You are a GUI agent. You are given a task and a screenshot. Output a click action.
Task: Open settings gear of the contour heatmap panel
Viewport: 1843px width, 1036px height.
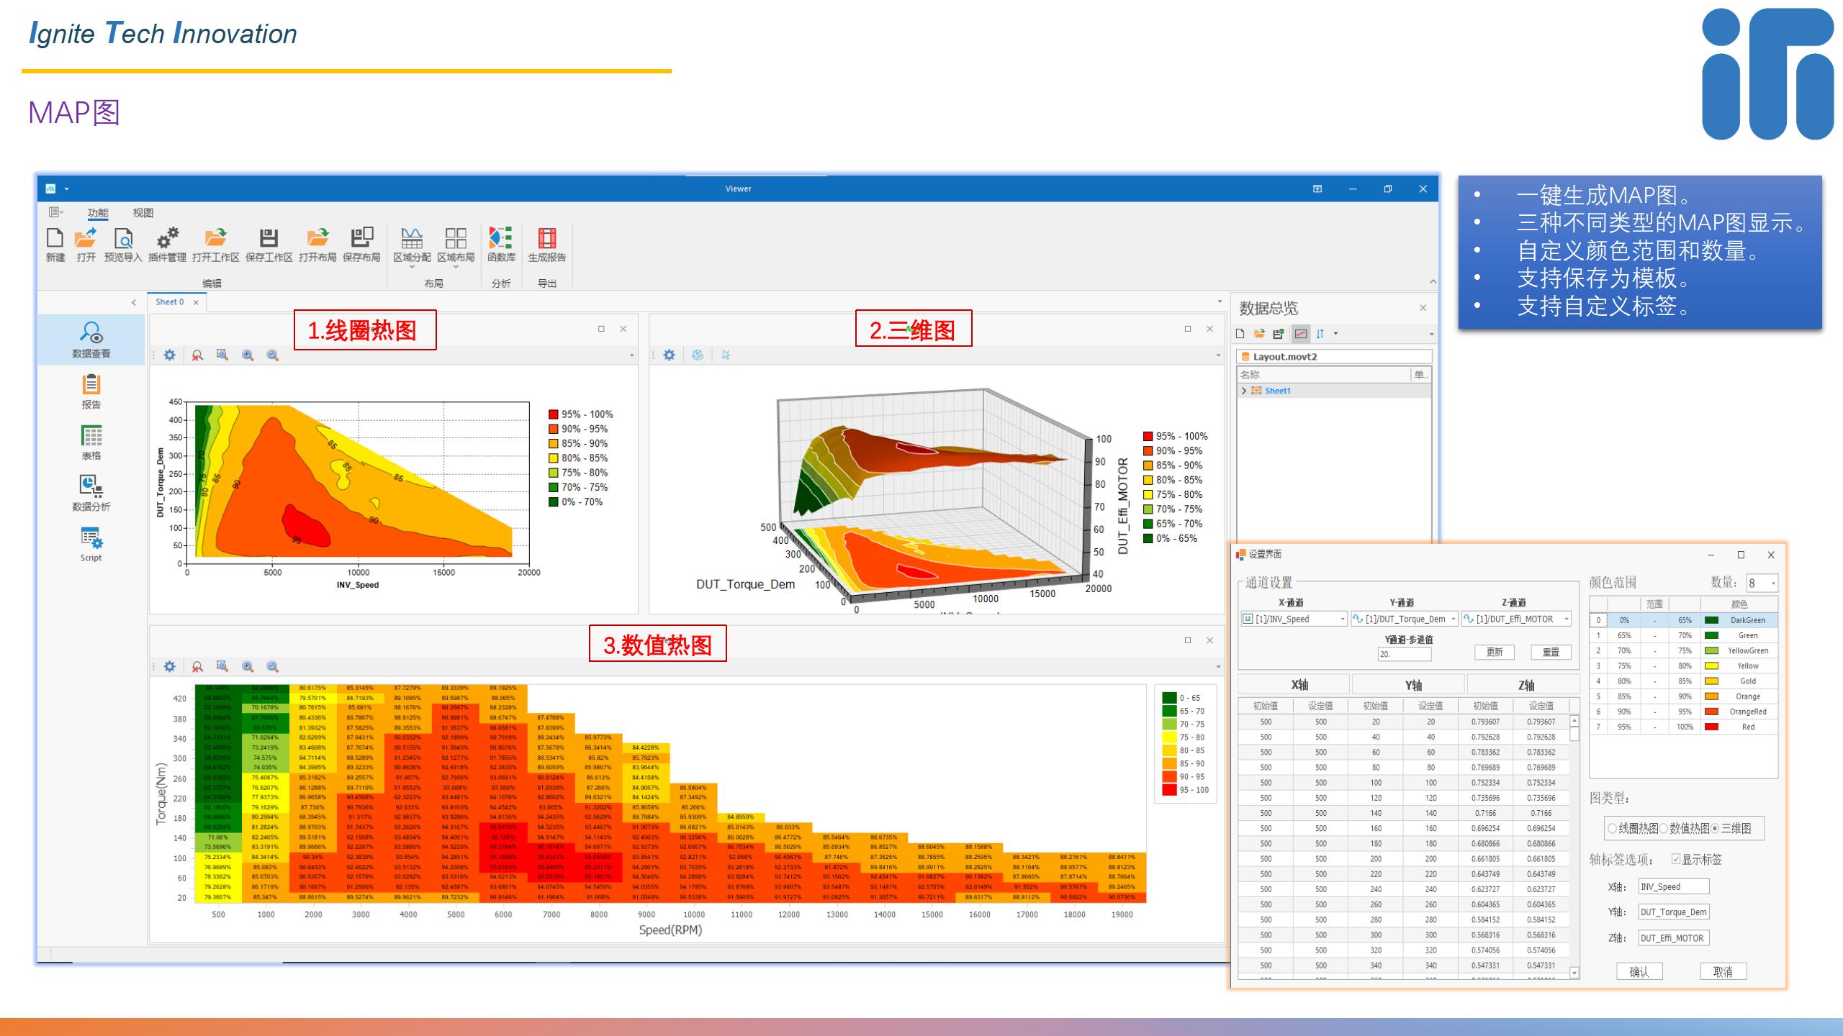[x=170, y=355]
